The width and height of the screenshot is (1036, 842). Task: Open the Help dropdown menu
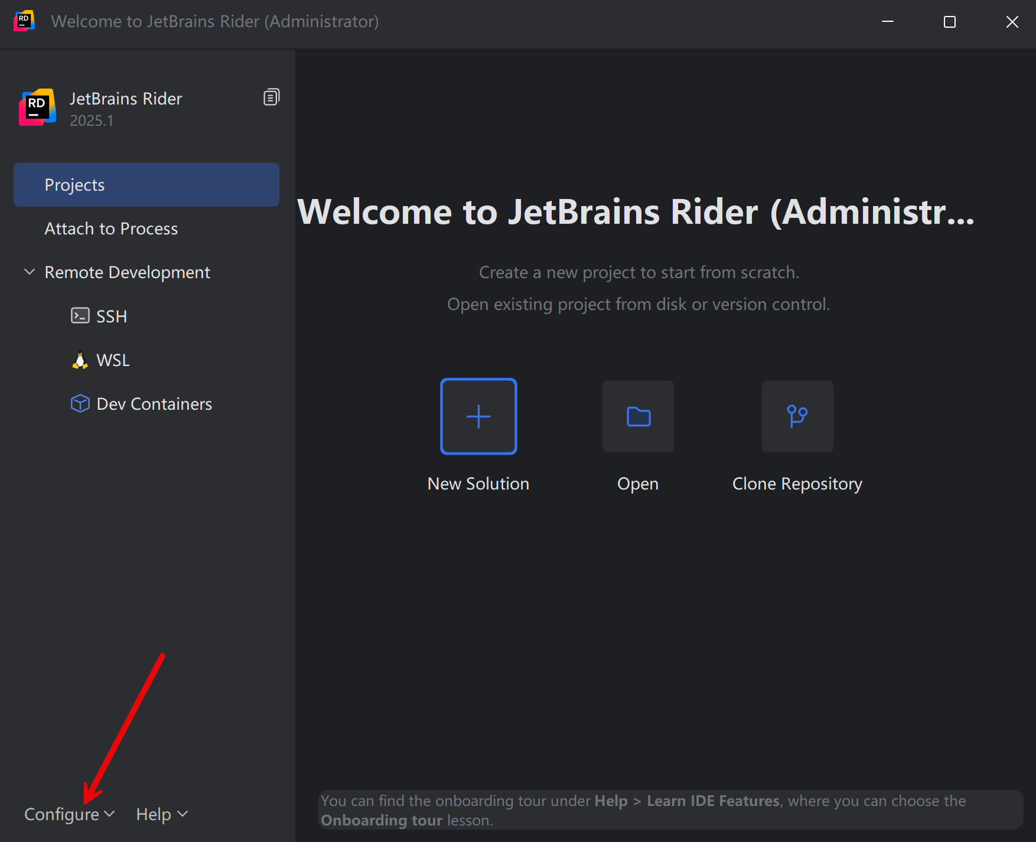162,814
